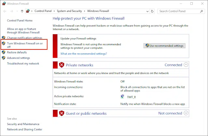The width and height of the screenshot is (208, 136).
Task: Click shield icon beside Change notification settings
Action: tap(4, 38)
